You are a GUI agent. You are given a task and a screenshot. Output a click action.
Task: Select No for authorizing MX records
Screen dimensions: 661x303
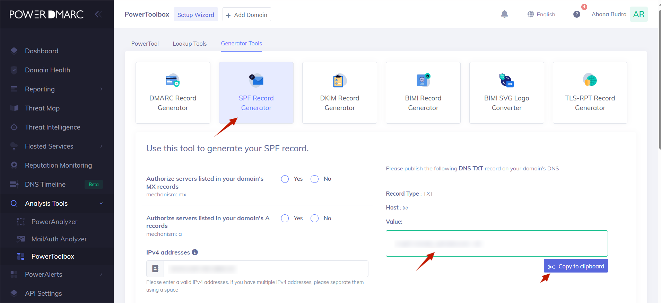tap(314, 179)
